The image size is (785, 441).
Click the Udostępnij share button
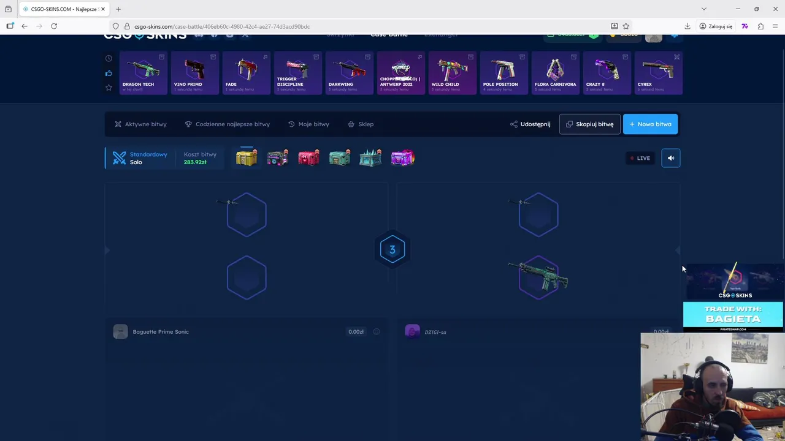[x=530, y=124]
